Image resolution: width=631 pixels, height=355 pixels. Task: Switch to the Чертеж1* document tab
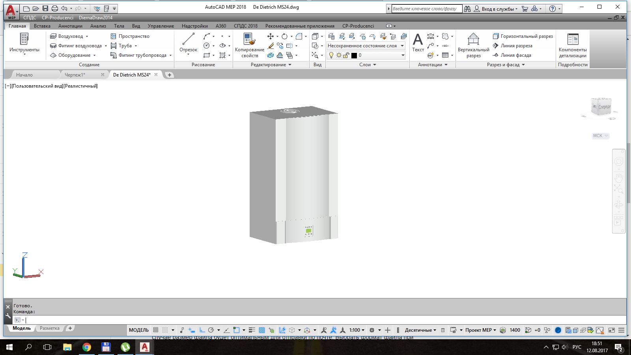pyautogui.click(x=75, y=75)
